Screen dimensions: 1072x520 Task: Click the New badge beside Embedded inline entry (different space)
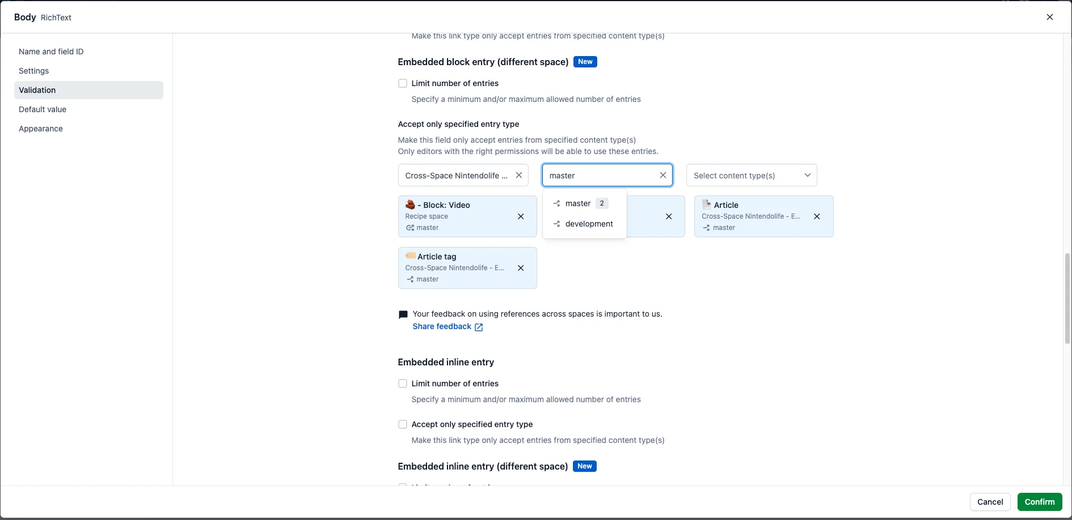click(585, 466)
